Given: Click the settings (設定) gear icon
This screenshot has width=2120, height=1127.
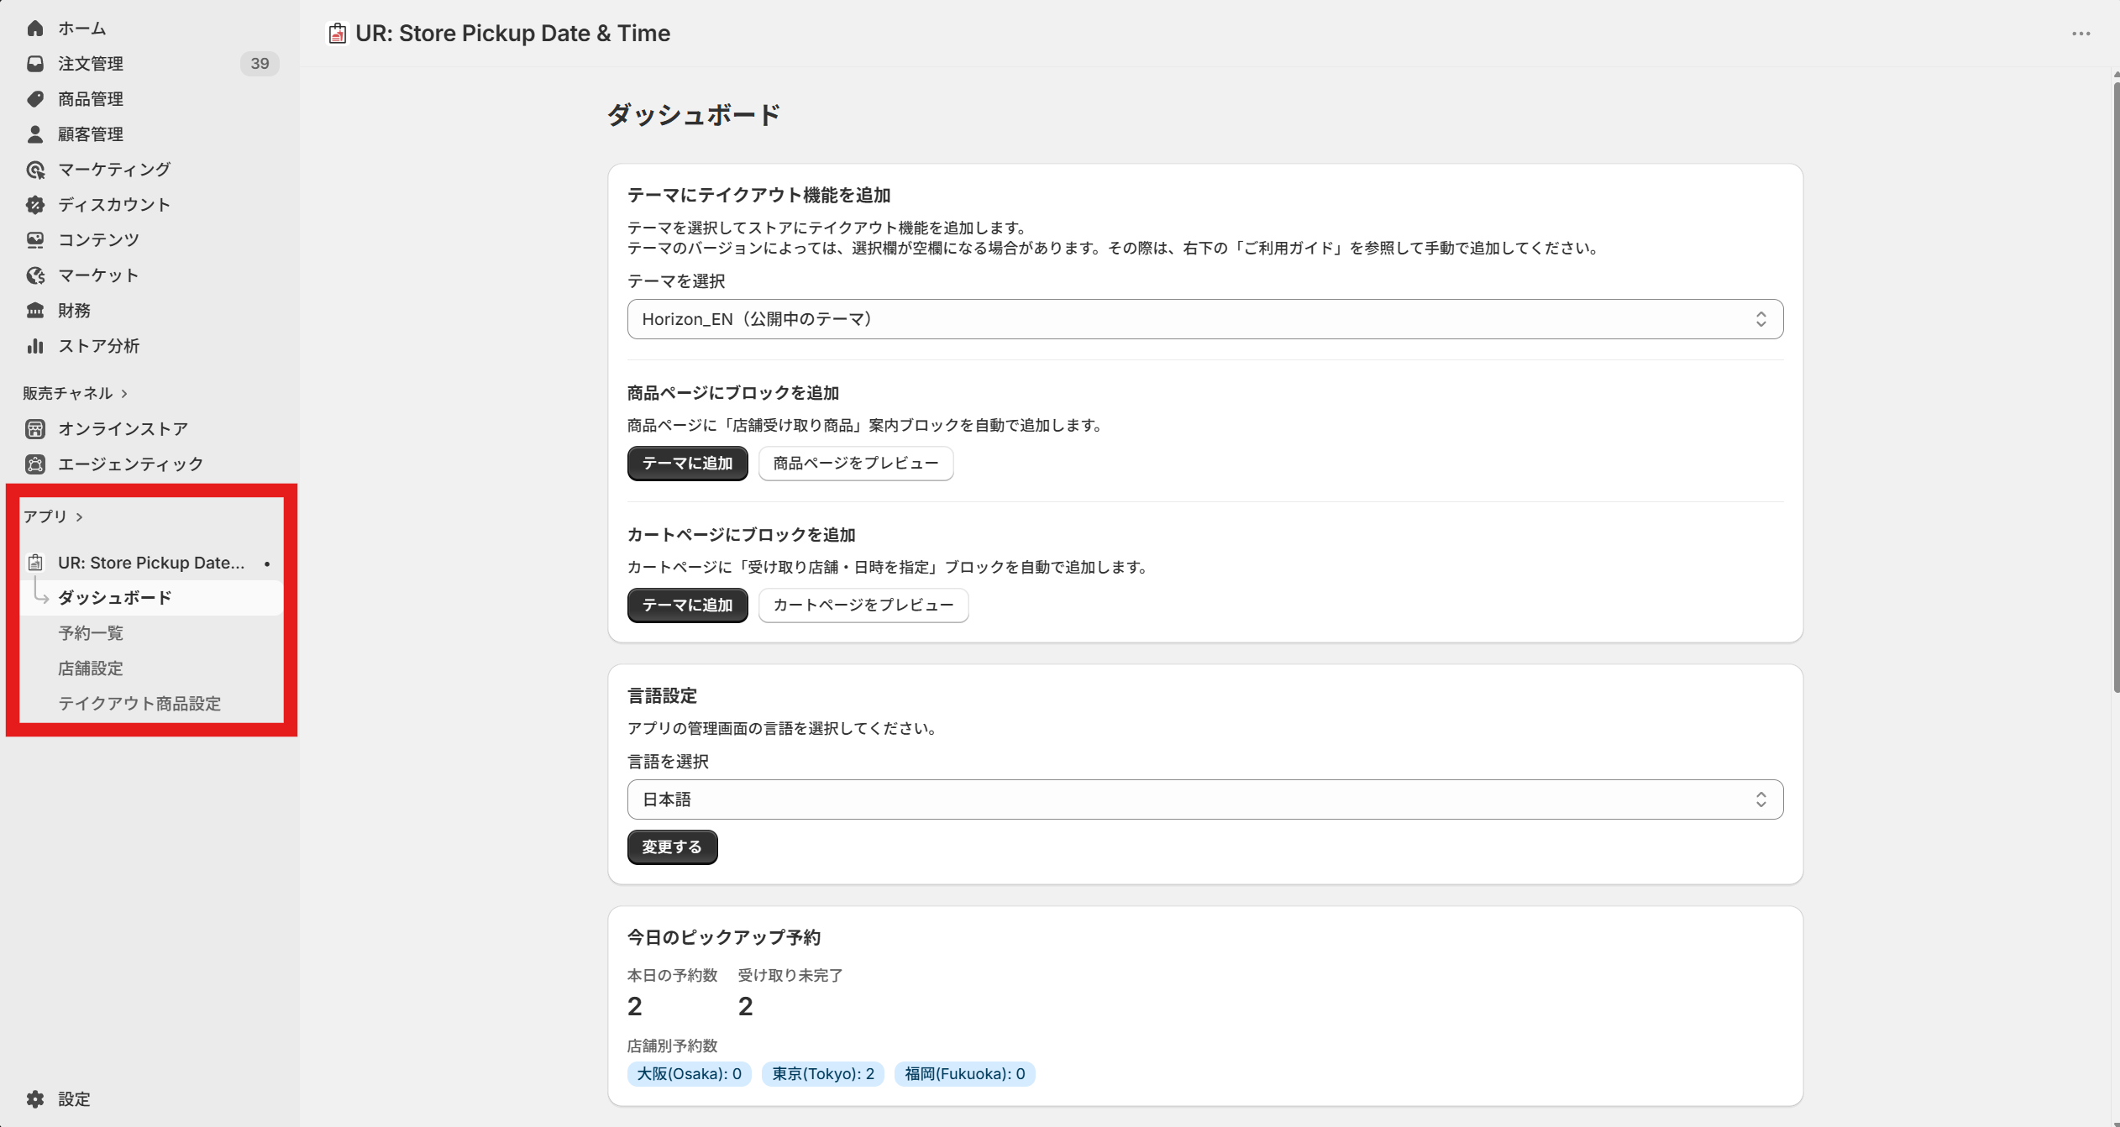Looking at the screenshot, I should [x=35, y=1099].
